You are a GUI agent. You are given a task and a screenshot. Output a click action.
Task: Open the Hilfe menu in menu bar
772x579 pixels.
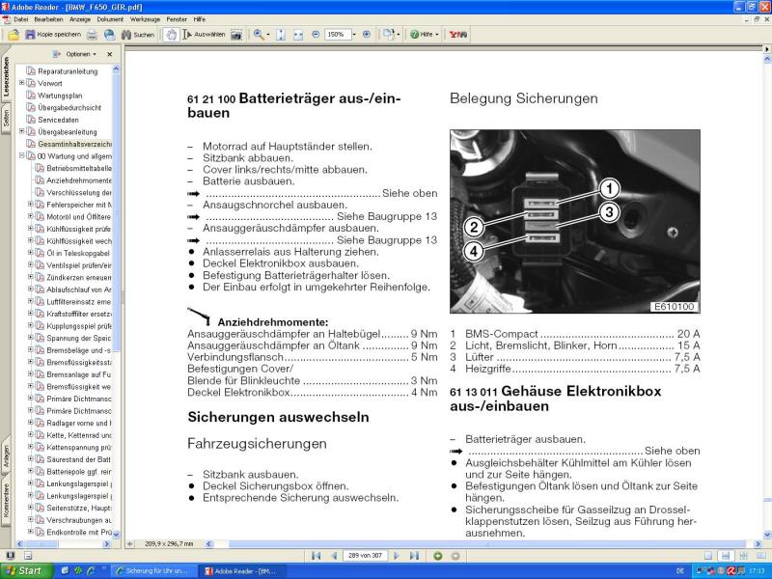(200, 19)
